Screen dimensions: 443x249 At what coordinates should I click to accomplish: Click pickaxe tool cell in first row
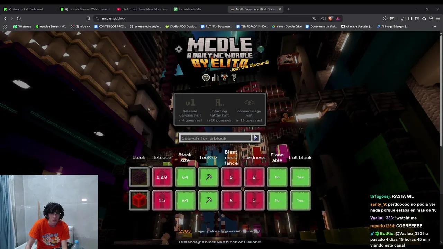tap(208, 177)
